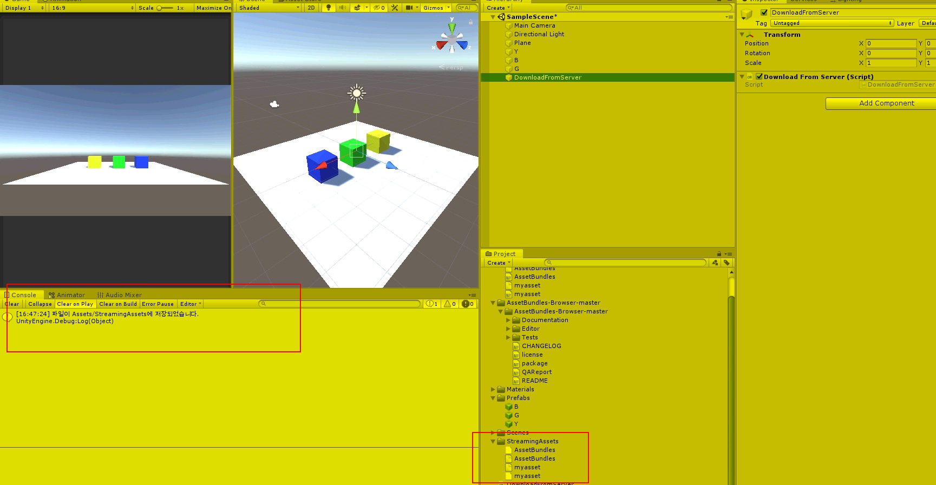Toggle Collapse in Console toolbar
936x485 pixels.
40,304
